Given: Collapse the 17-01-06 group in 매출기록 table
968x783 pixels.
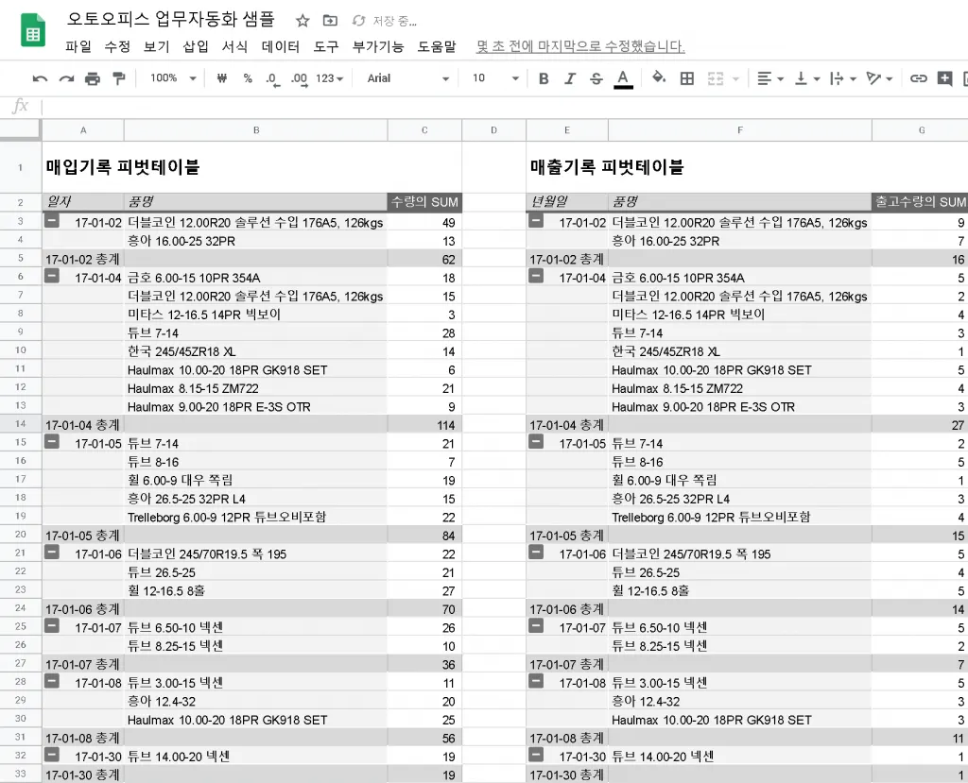Looking at the screenshot, I should 536,553.
